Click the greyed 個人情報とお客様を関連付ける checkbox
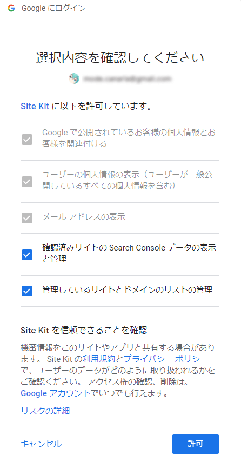The height and width of the screenshot is (468, 241). pos(27,140)
